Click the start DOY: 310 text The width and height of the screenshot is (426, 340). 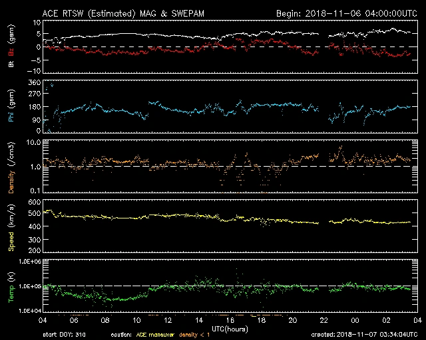tap(65, 335)
